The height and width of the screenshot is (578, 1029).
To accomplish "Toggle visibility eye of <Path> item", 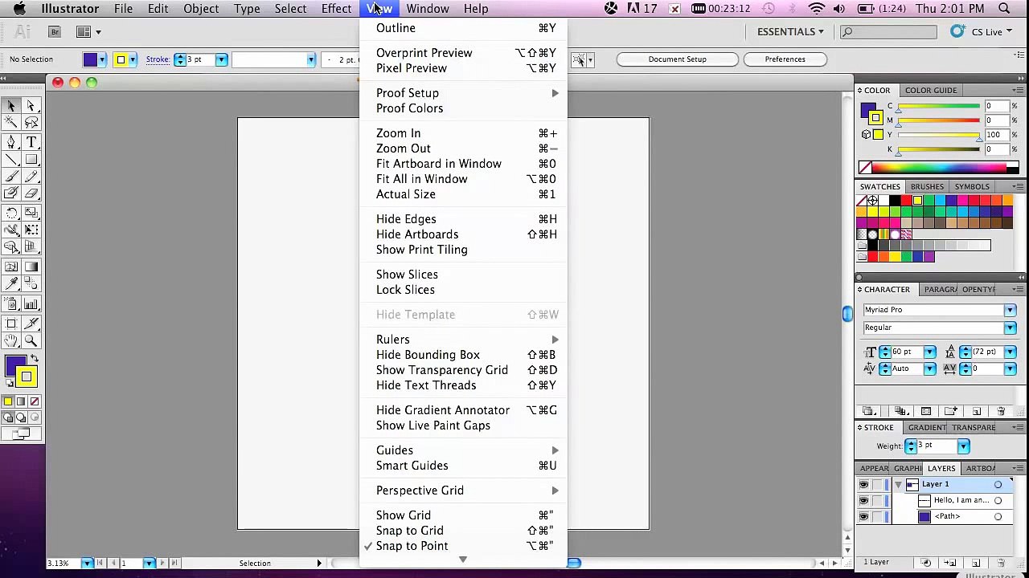I will point(863,517).
